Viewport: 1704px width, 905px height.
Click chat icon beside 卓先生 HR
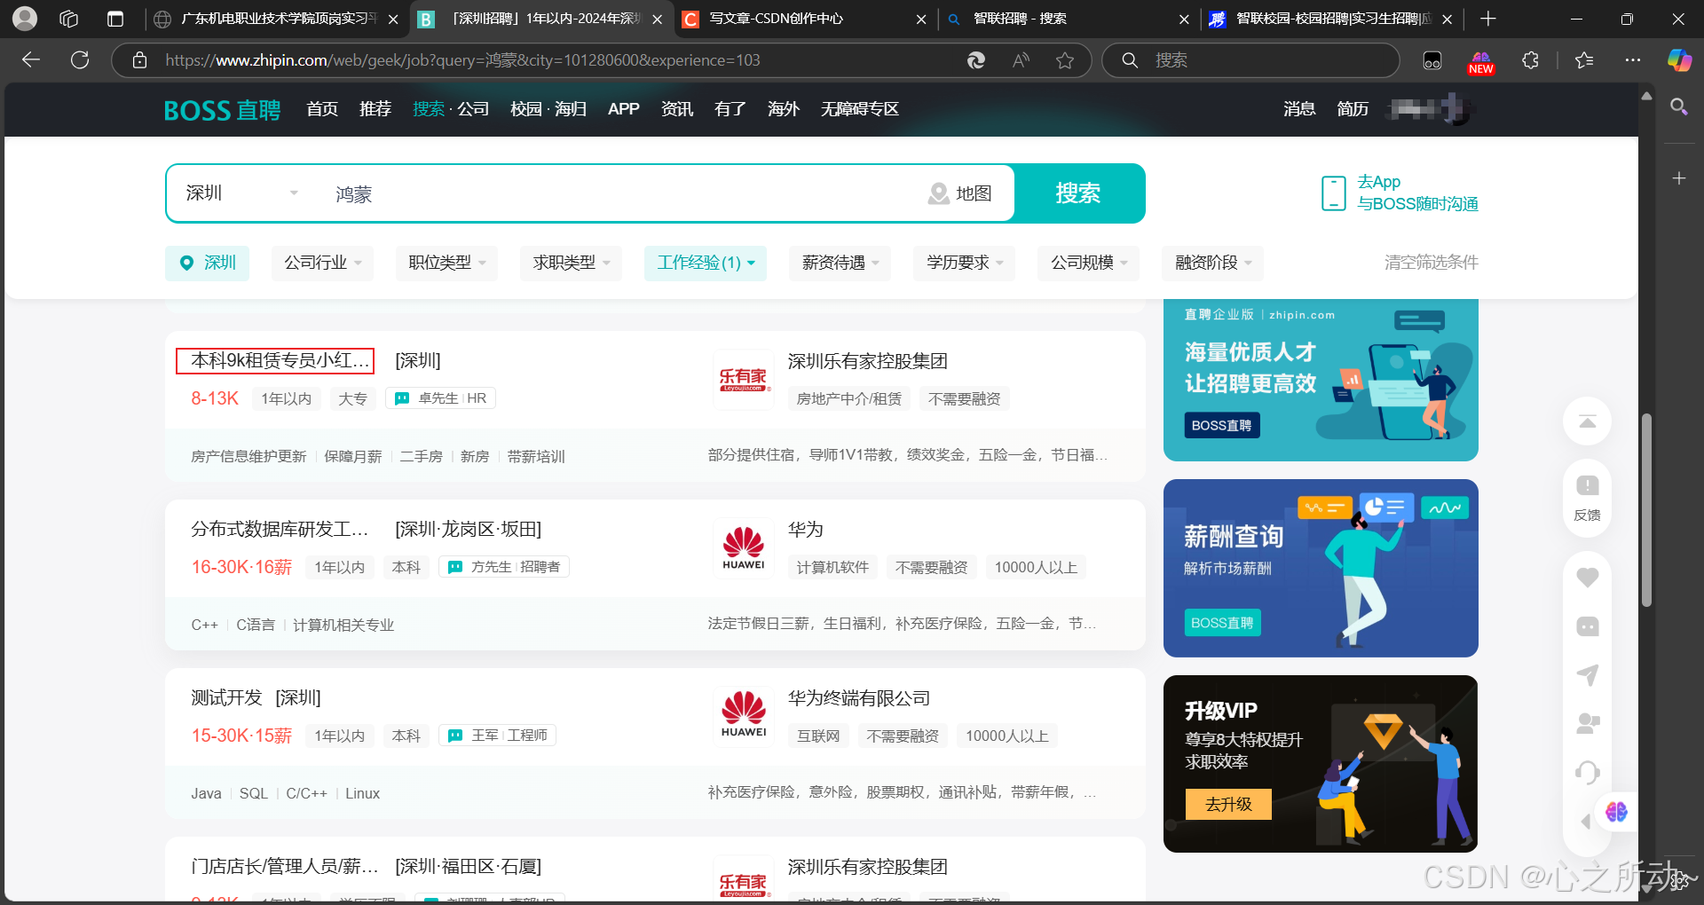click(x=402, y=398)
